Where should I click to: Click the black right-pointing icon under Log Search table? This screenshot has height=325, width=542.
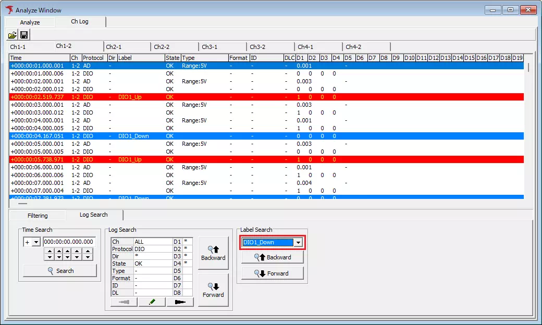(x=180, y=302)
